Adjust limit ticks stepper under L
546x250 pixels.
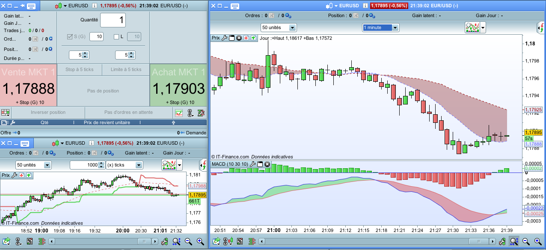(x=131, y=55)
